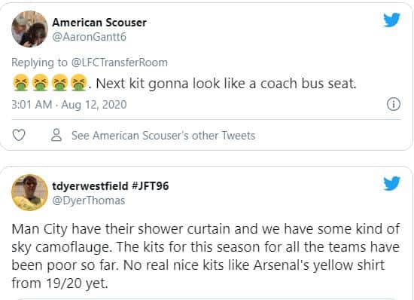414x300 pixels.
Task: Click the first vomiting face emoji
Action: point(20,82)
